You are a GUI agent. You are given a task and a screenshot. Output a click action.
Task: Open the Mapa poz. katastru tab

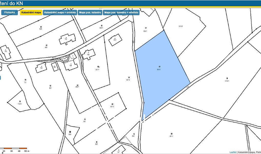[x=90, y=13]
